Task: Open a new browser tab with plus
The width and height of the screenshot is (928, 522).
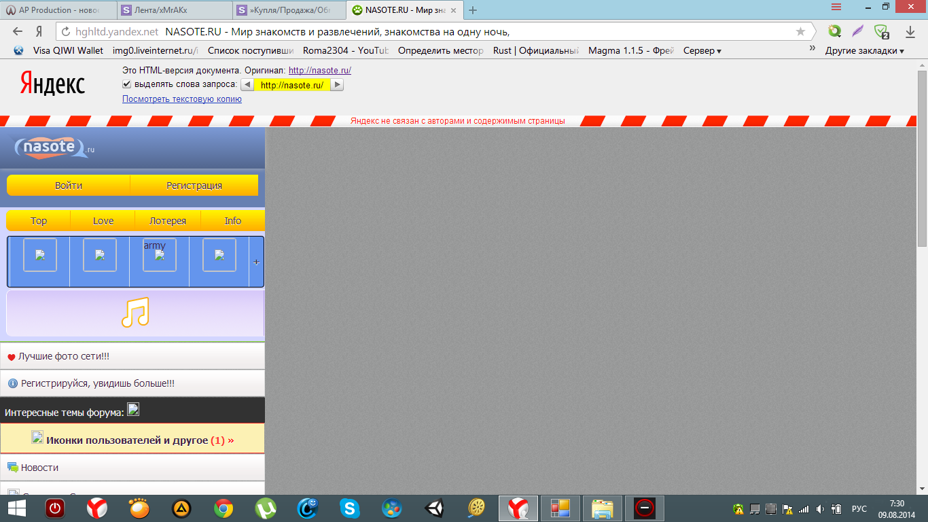Action: pyautogui.click(x=473, y=10)
